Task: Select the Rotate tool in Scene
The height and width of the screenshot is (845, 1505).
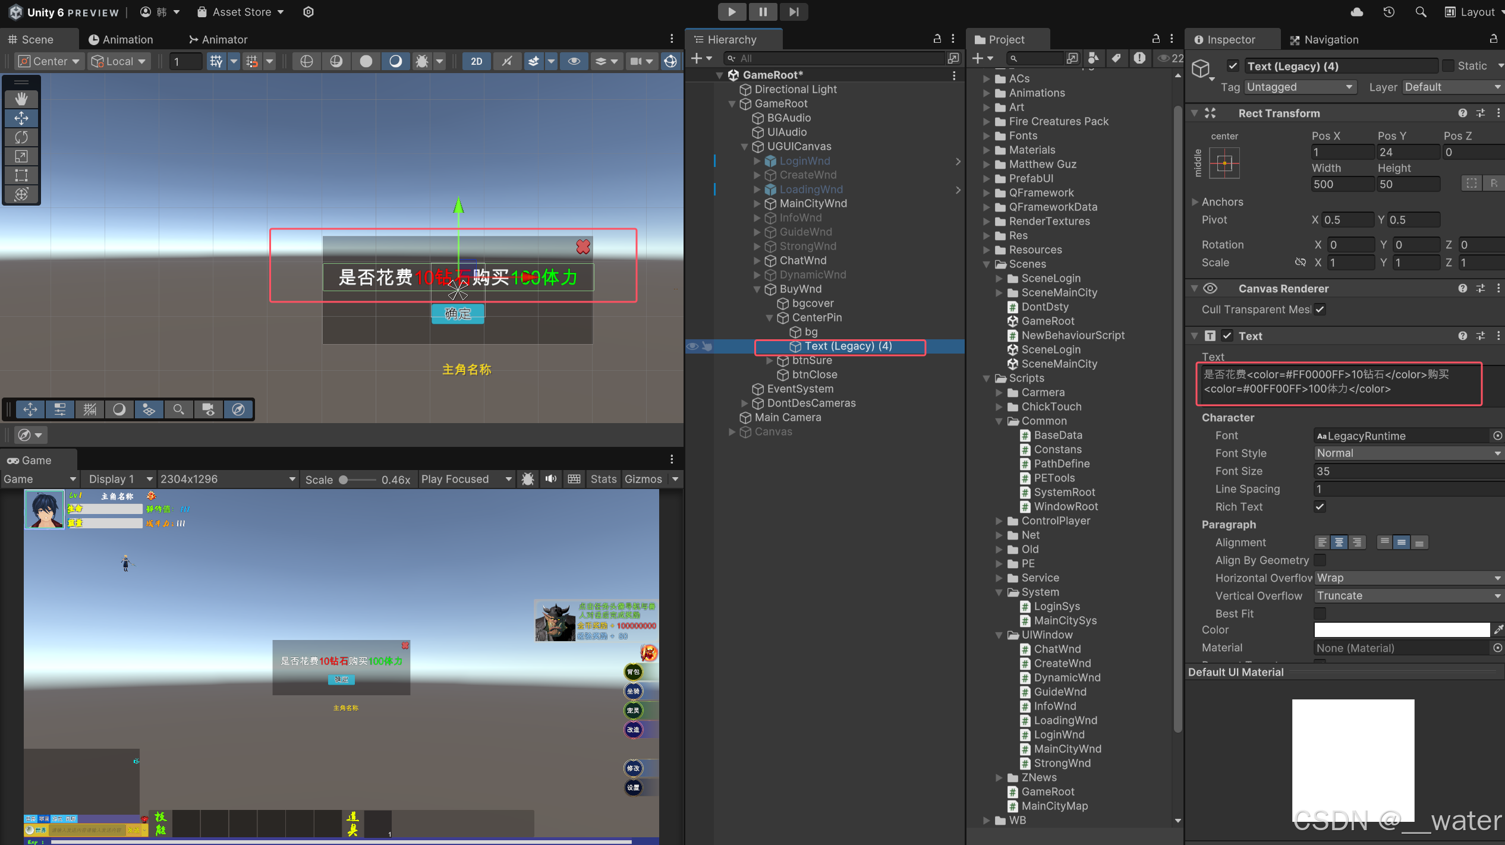Action: pyautogui.click(x=21, y=137)
